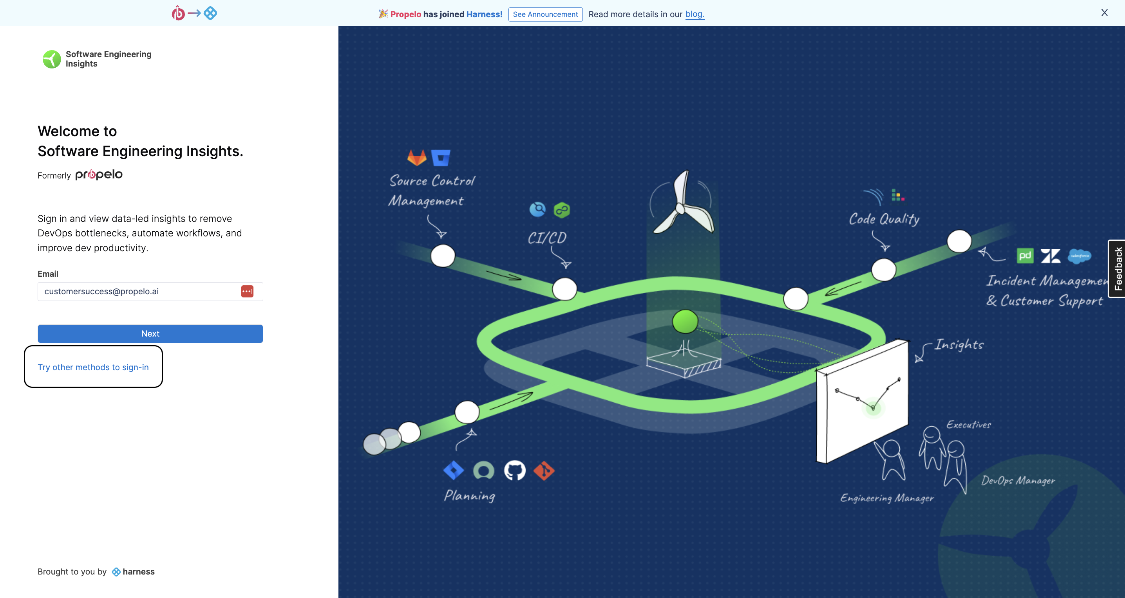Click the 'Code Quality' label
Viewport: 1125px width, 598px height.
pos(884,219)
